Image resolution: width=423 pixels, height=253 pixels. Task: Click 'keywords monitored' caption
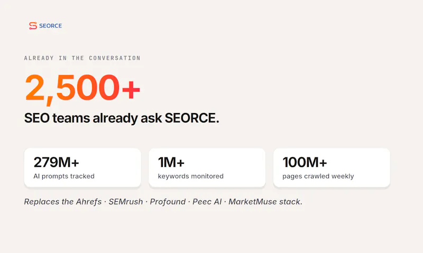191,176
